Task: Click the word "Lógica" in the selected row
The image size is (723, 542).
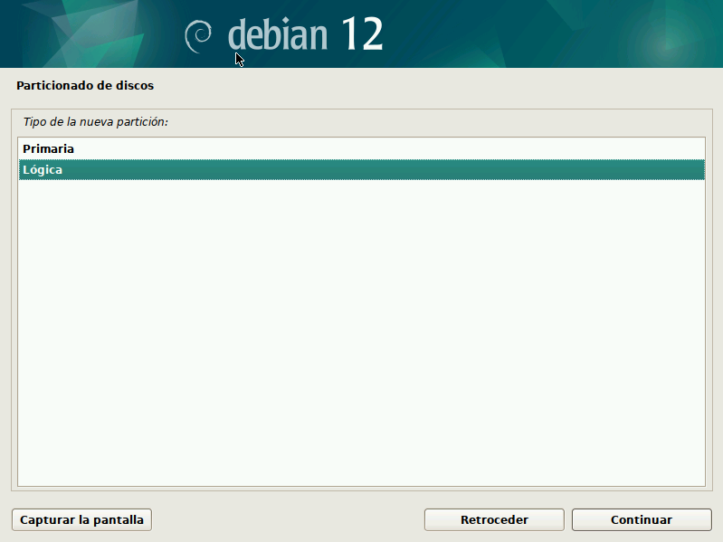Action: [43, 170]
